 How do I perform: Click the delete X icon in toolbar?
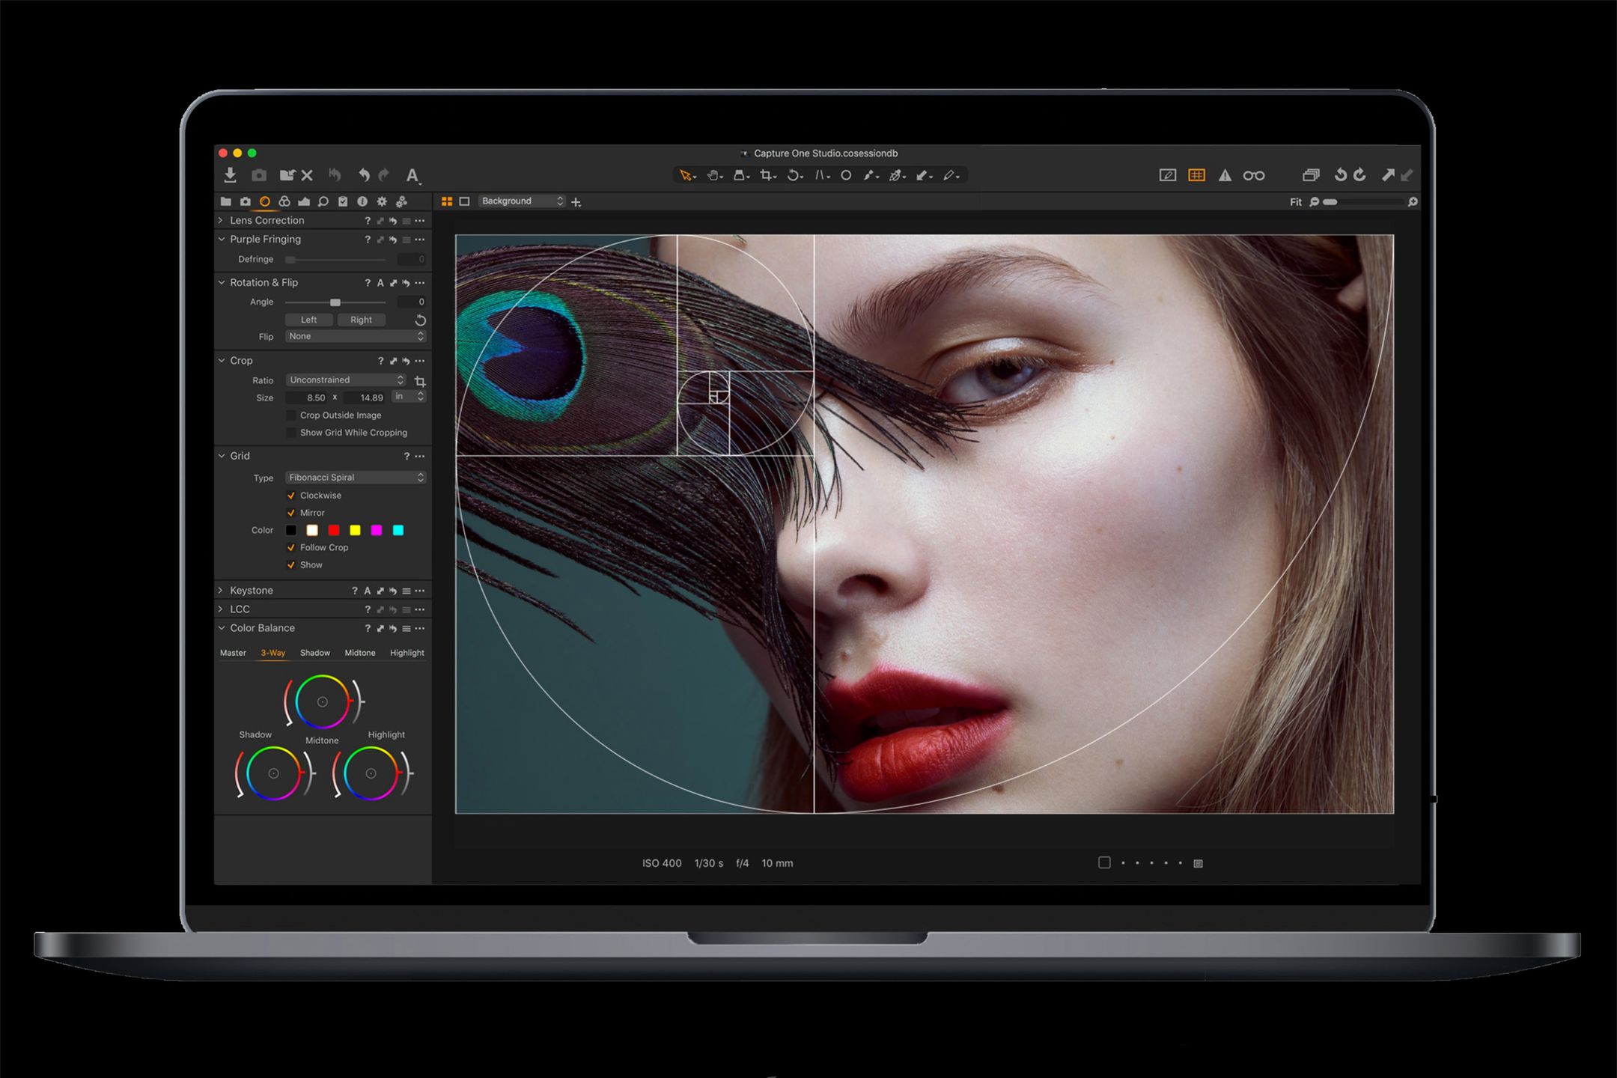(x=307, y=175)
